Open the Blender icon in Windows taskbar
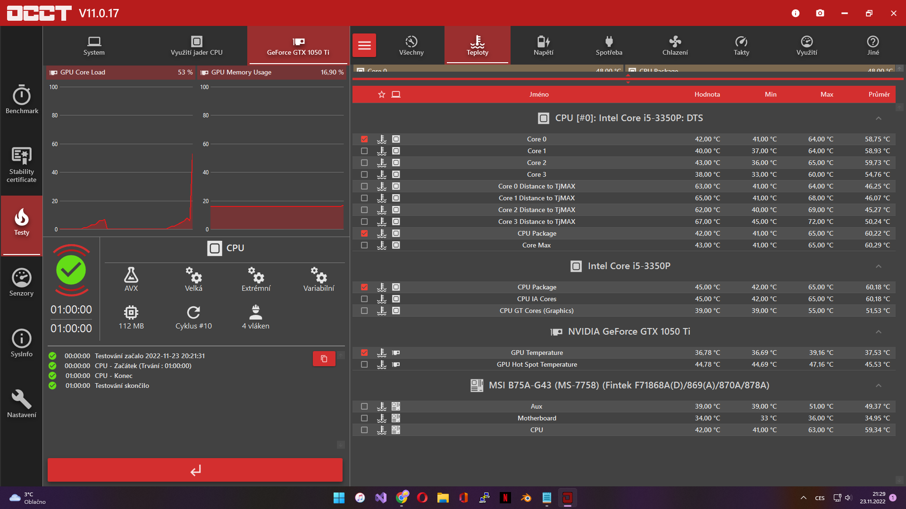The height and width of the screenshot is (509, 906). click(x=526, y=498)
